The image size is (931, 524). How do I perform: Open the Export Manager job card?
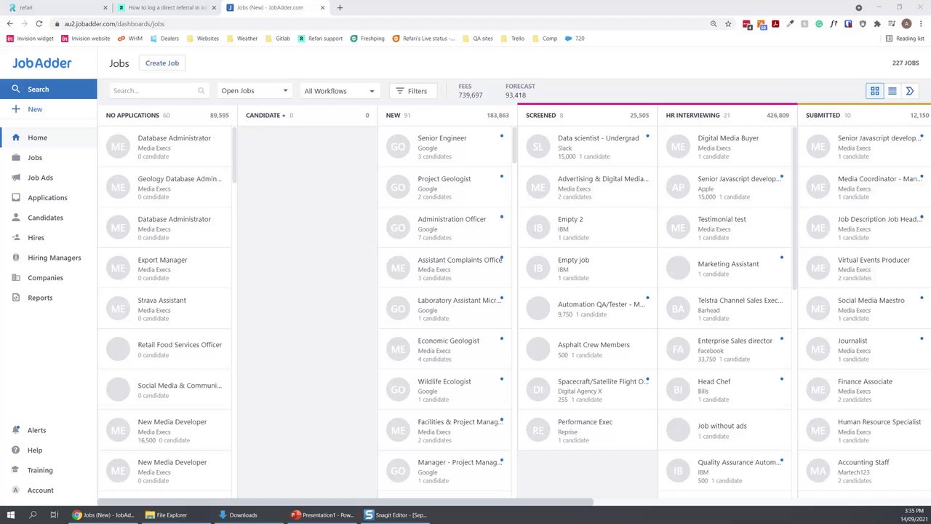pyautogui.click(x=164, y=269)
